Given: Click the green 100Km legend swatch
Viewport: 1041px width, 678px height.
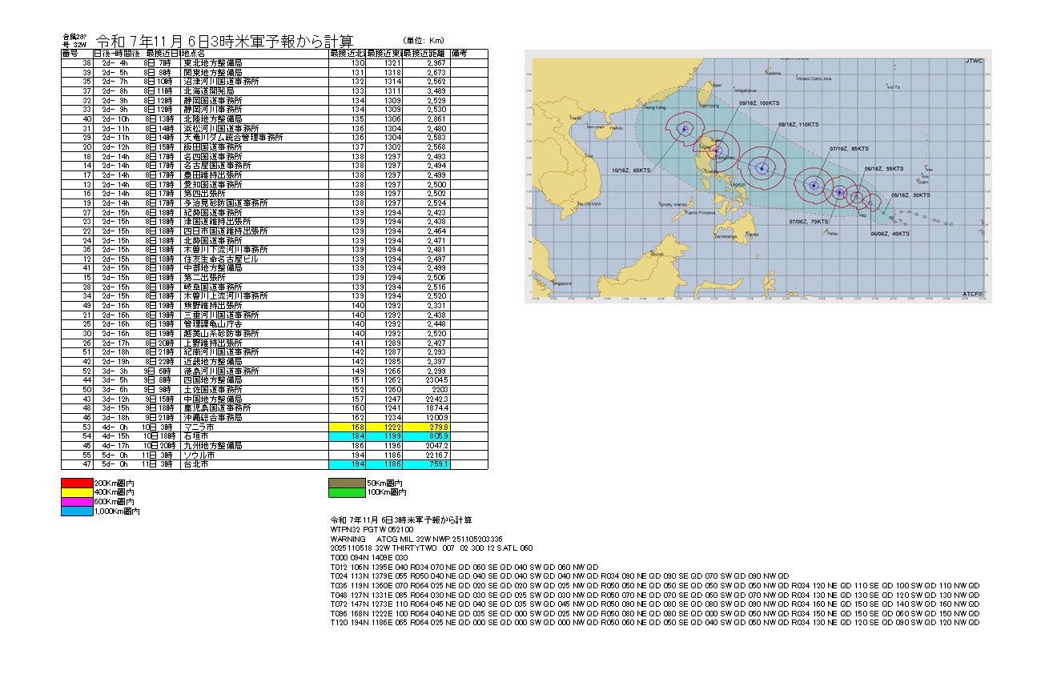Looking at the screenshot, I should click(x=348, y=493).
